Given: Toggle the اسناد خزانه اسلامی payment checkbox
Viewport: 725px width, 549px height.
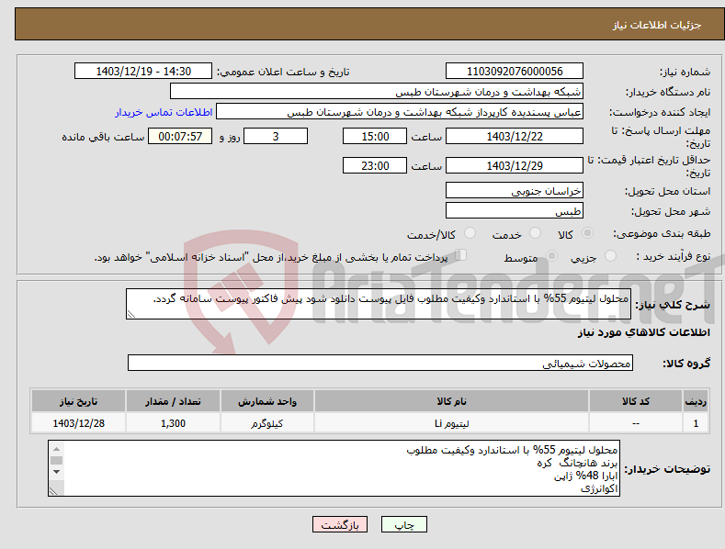Looking at the screenshot, I should coord(461,255).
